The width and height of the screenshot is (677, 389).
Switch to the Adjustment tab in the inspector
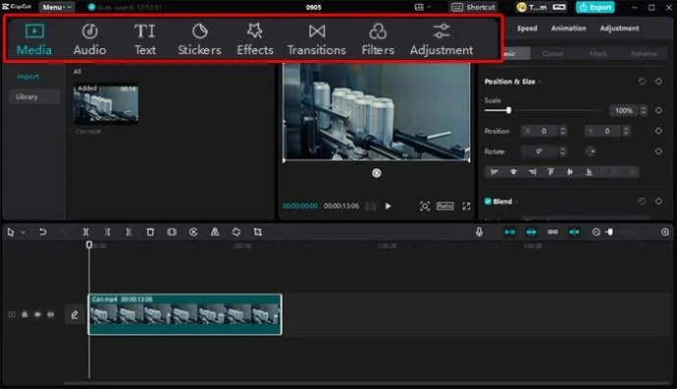[619, 28]
